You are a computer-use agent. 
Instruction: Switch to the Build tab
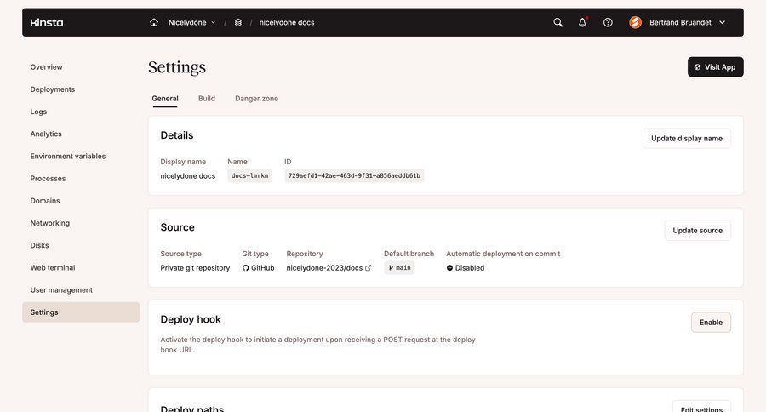pyautogui.click(x=207, y=99)
